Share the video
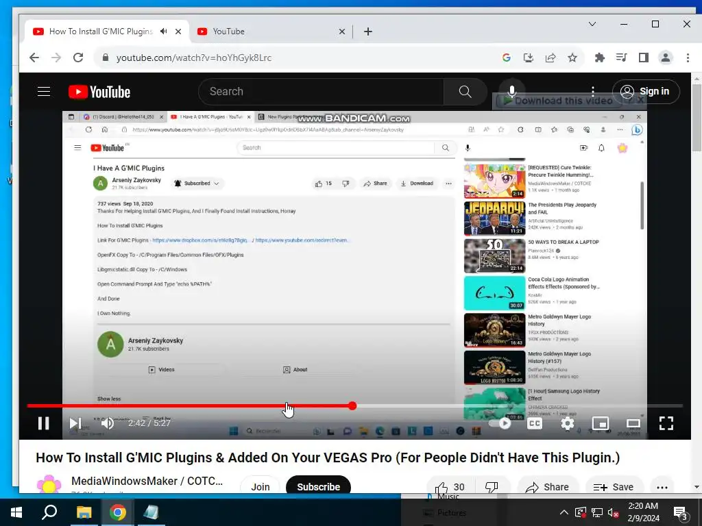 (548, 487)
